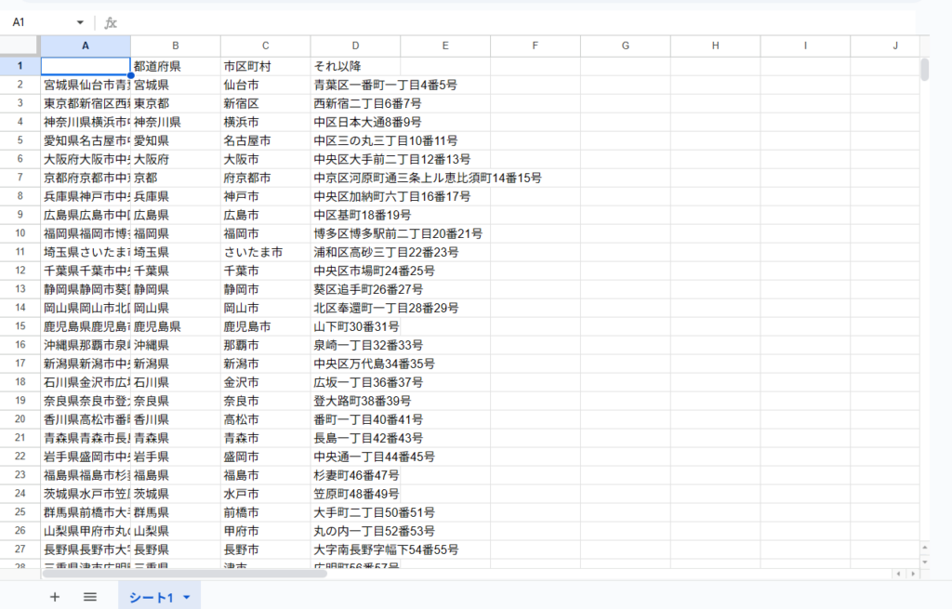Image resolution: width=952 pixels, height=609 pixels.
Task: Click the vertical scroll down arrow
Action: [x=924, y=562]
